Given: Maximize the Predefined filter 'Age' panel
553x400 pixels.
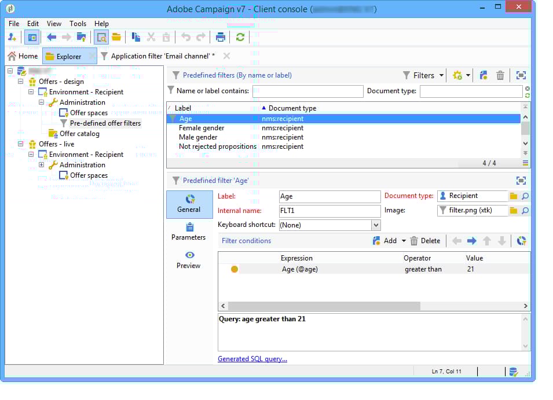Looking at the screenshot, I should [521, 181].
